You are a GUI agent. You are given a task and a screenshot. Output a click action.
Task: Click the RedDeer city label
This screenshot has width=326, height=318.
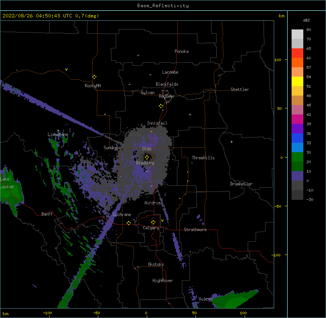click(166, 96)
